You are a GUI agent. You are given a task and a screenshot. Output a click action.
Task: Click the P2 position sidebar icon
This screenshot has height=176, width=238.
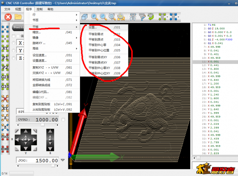tap(5, 67)
